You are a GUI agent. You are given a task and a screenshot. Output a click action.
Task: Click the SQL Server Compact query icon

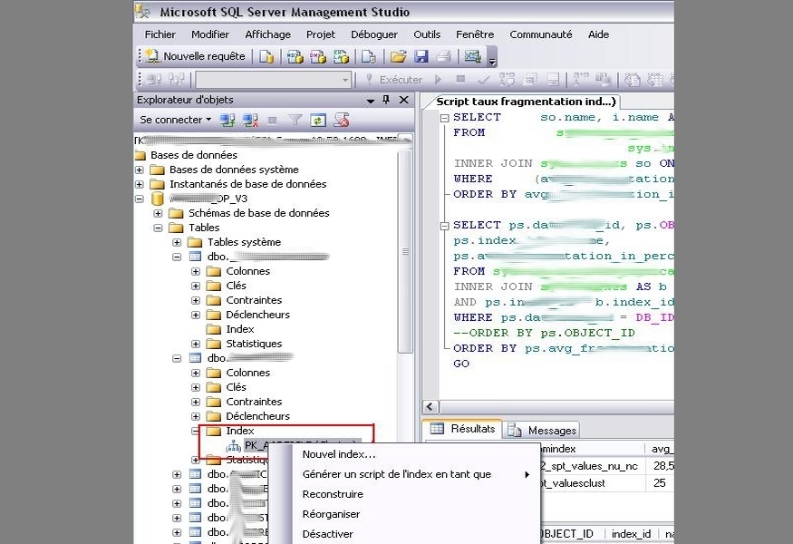point(369,56)
